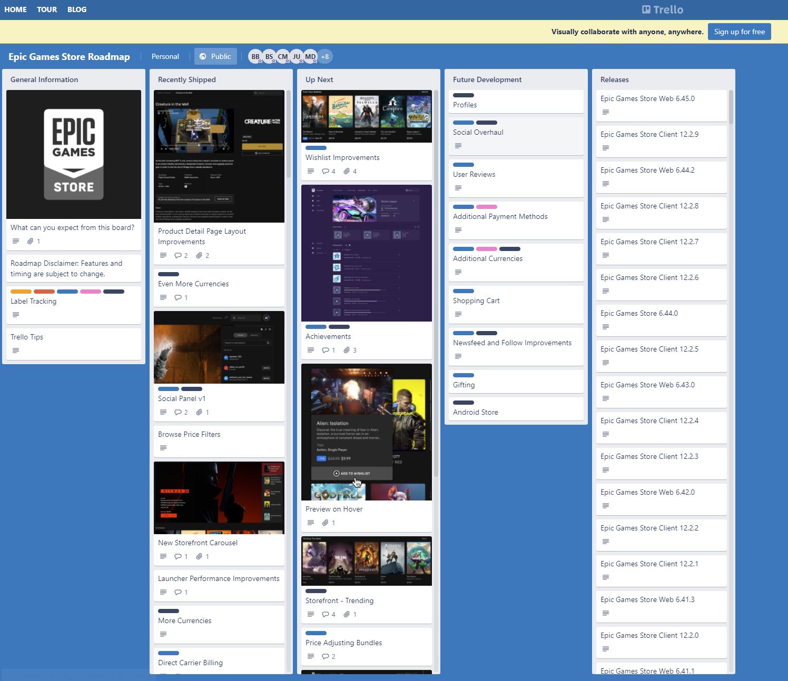Click attachment icon on 'What can you expect' card
The image size is (788, 681).
pos(31,241)
